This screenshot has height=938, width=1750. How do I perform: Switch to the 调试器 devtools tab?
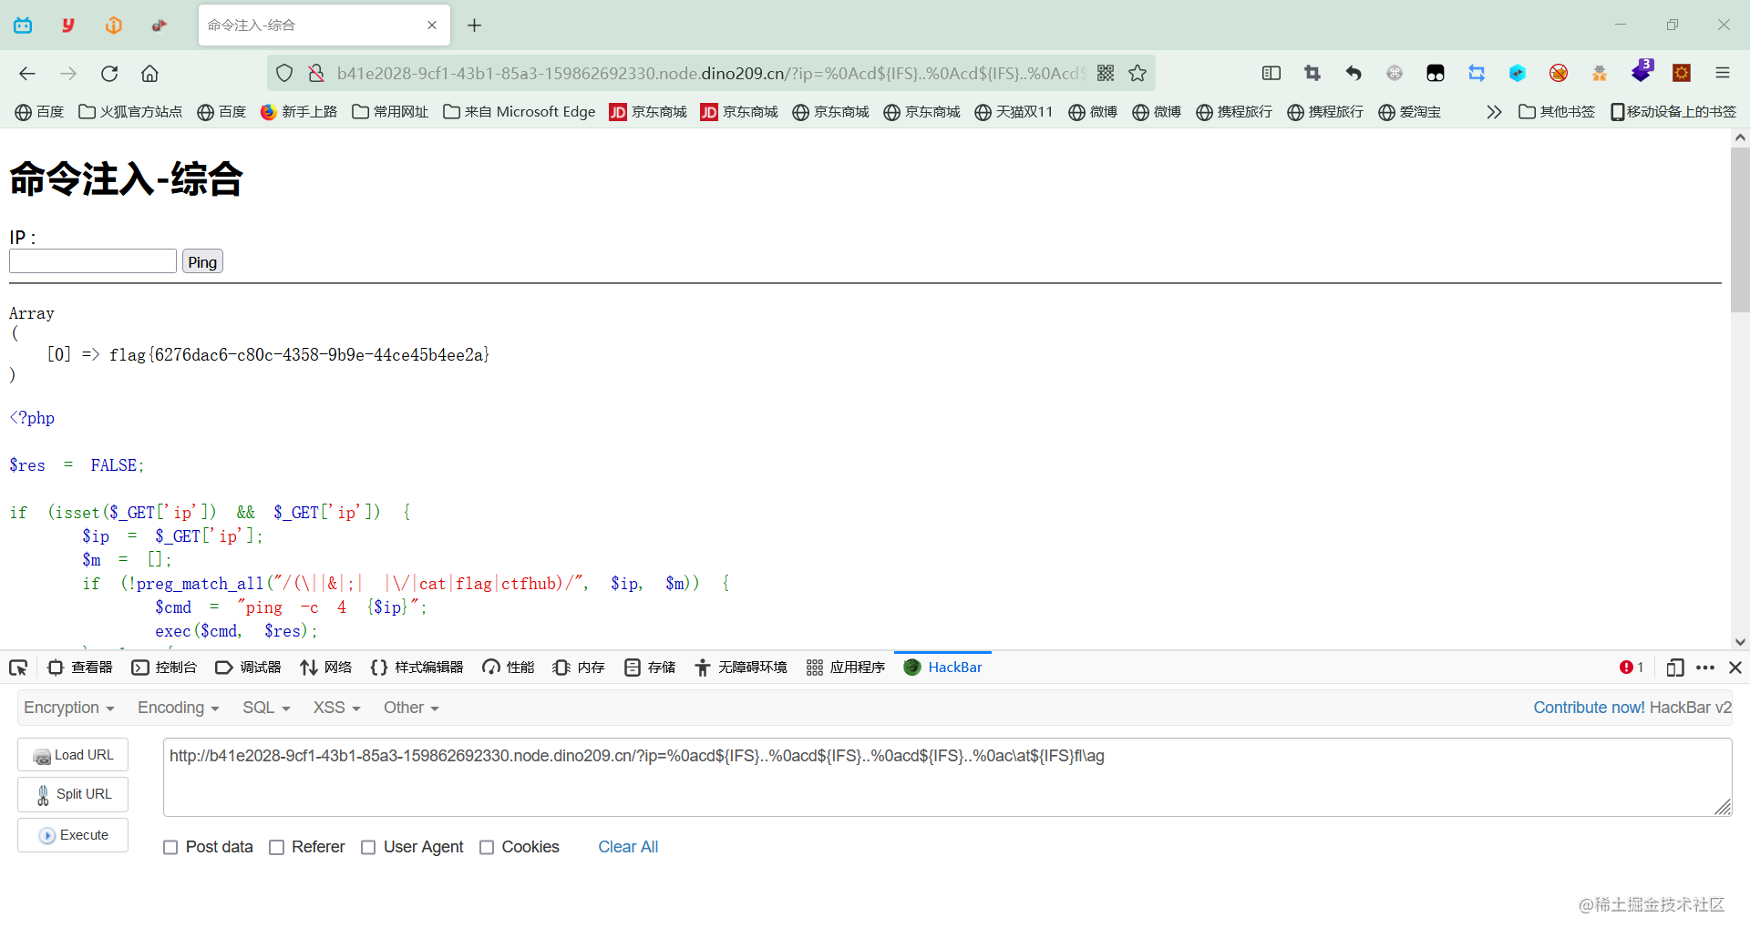click(x=248, y=668)
